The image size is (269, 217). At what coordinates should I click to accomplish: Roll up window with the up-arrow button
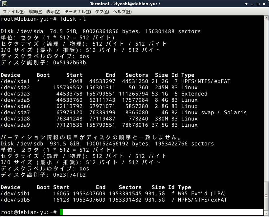246,4
